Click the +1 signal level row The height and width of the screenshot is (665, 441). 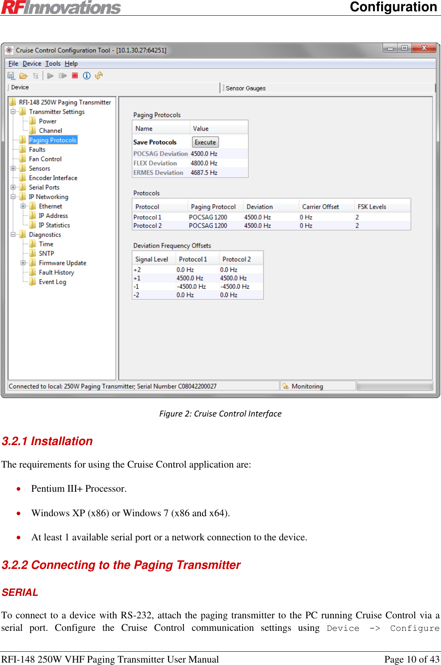coord(198,278)
